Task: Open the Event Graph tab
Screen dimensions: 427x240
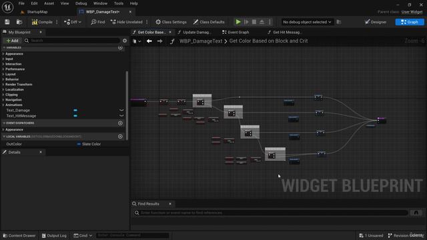Action: coord(236,32)
